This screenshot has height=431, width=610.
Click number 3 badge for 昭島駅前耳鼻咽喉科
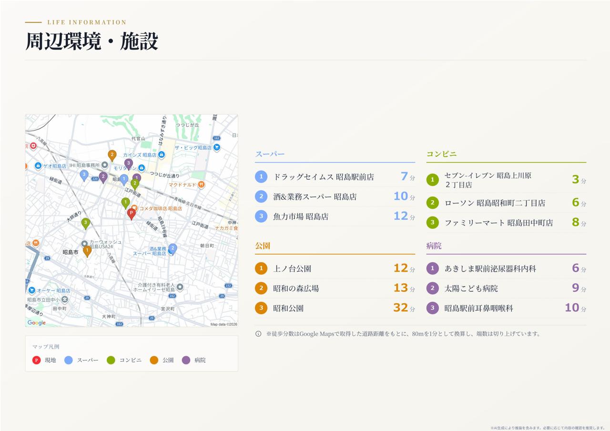(x=432, y=308)
